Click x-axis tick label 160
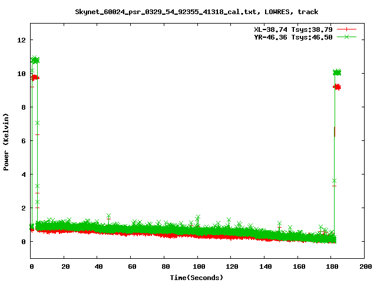Image resolution: width=377 pixels, height=283 pixels. coord(299,266)
